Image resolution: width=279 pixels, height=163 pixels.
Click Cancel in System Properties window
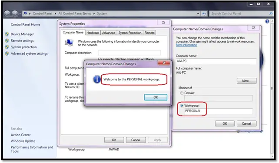pyautogui.click(x=136, y=140)
